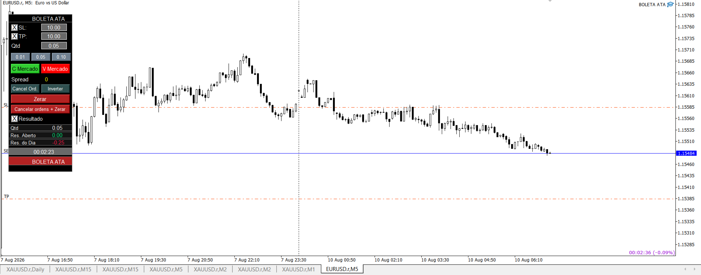Select the 0.10 lot size preset

pyautogui.click(x=61, y=57)
